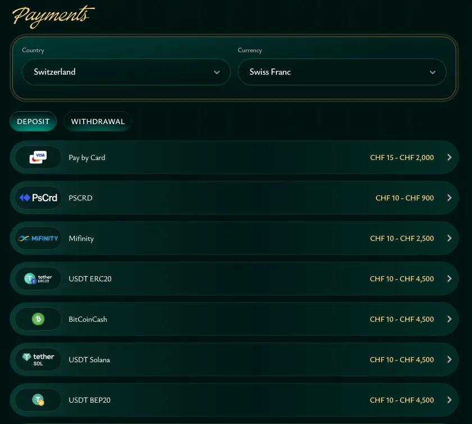Click the Currency field label

(250, 50)
